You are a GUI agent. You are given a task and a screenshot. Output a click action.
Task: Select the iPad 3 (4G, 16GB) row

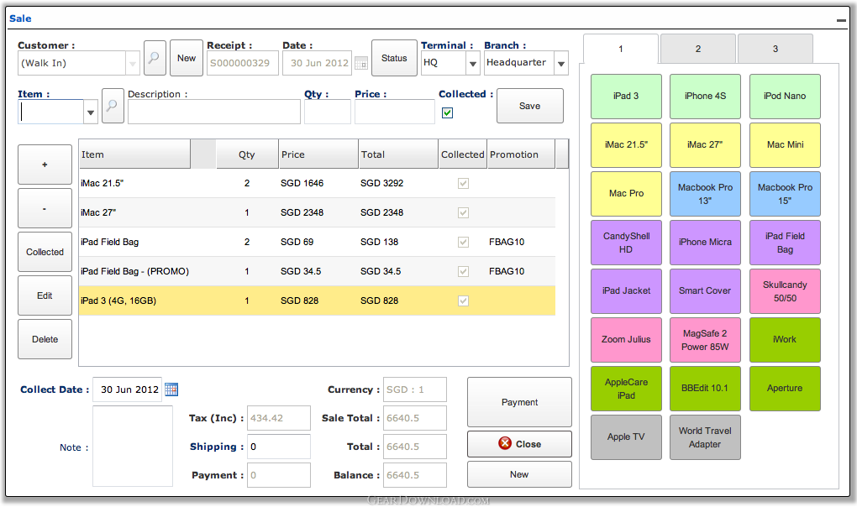pos(317,301)
